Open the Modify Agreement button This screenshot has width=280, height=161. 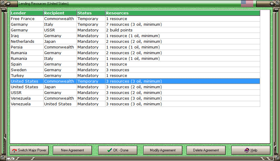[x=163, y=150]
